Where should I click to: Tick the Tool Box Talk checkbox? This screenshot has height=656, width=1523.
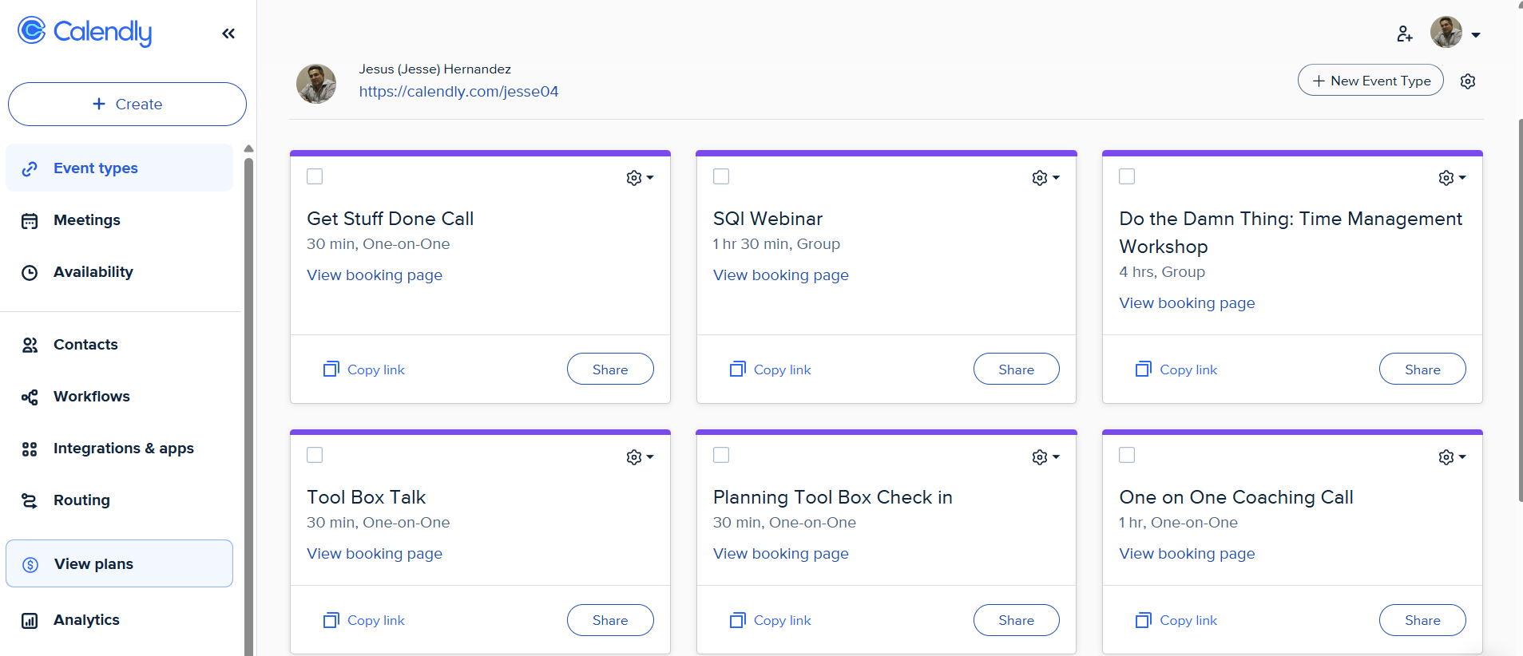point(315,455)
